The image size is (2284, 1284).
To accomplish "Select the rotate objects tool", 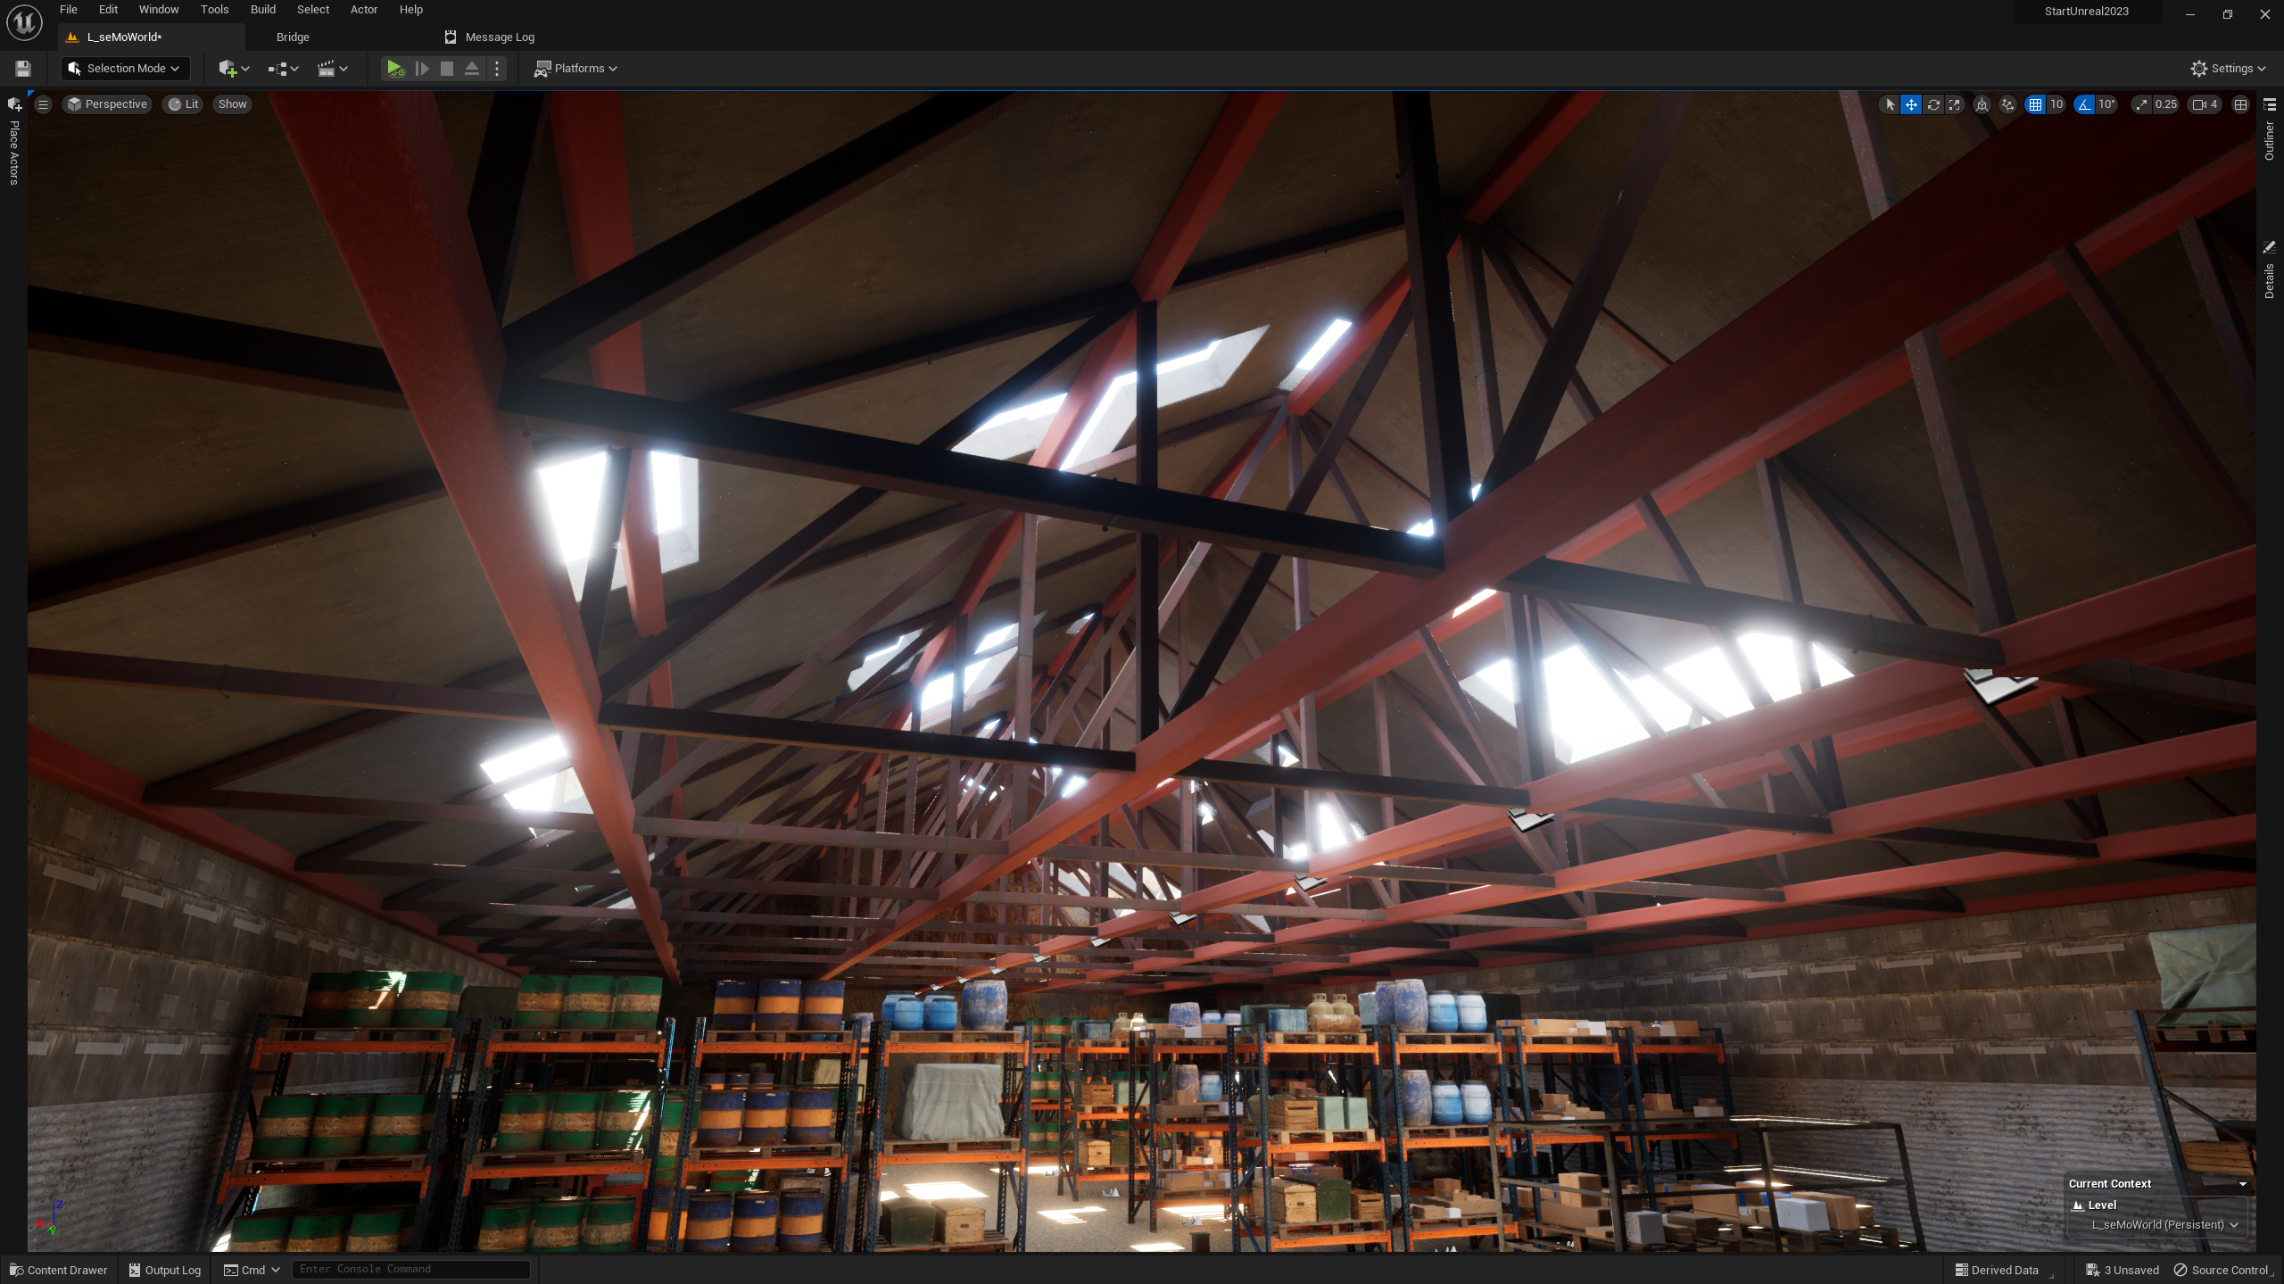I will (x=1932, y=104).
